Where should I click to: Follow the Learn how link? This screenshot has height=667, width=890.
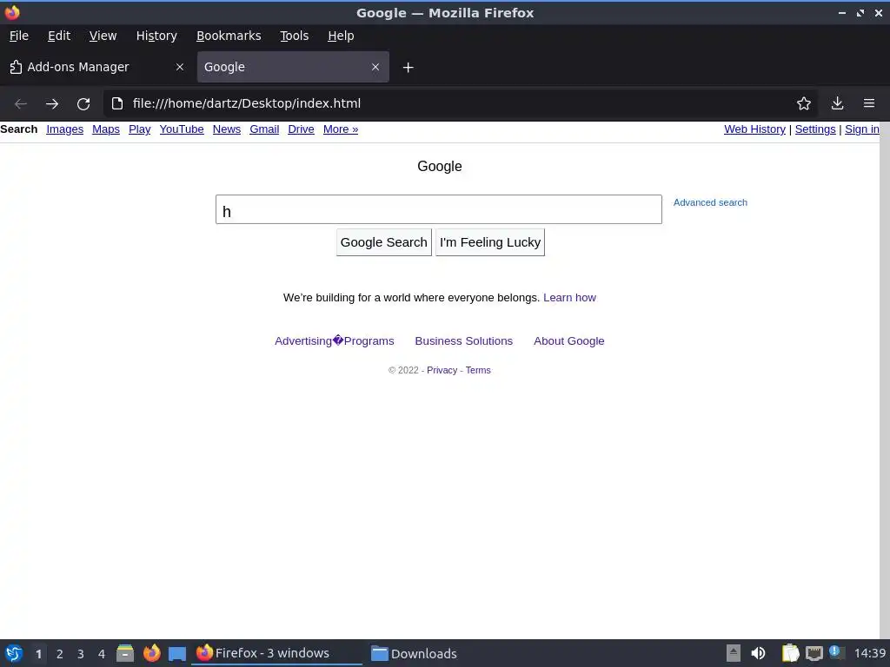click(569, 298)
